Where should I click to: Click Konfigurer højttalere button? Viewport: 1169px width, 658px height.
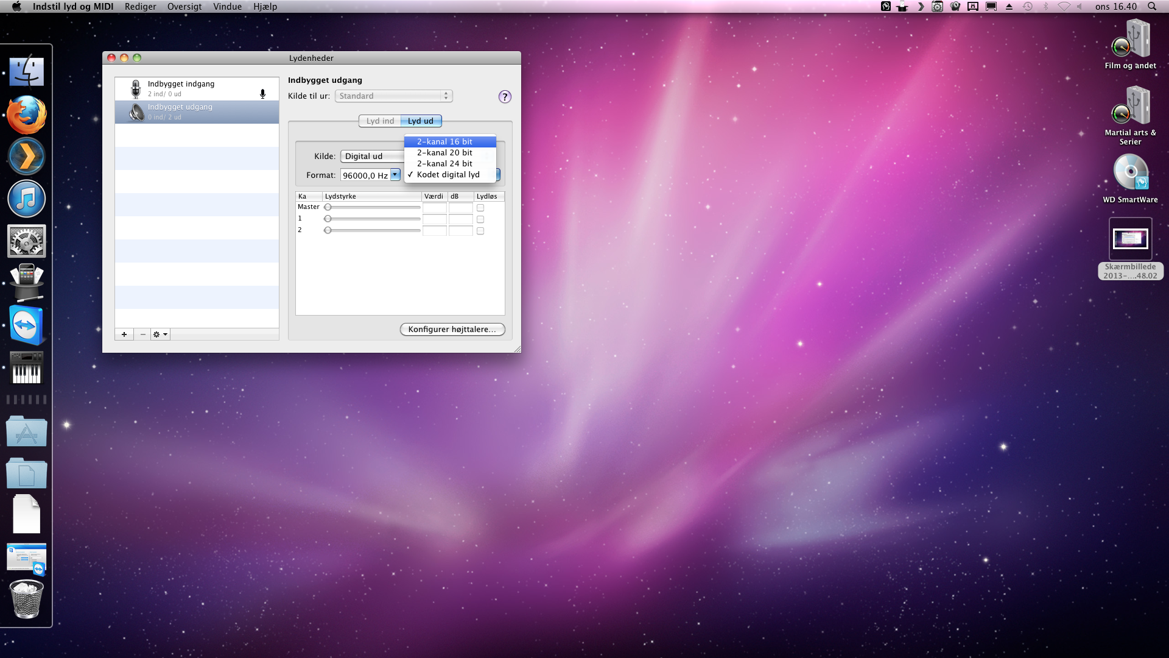click(x=452, y=330)
